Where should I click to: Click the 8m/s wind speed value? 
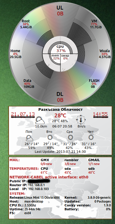tap(81, 126)
